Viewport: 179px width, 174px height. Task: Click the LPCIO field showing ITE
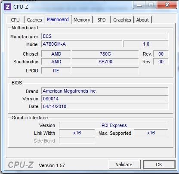[x=56, y=71]
